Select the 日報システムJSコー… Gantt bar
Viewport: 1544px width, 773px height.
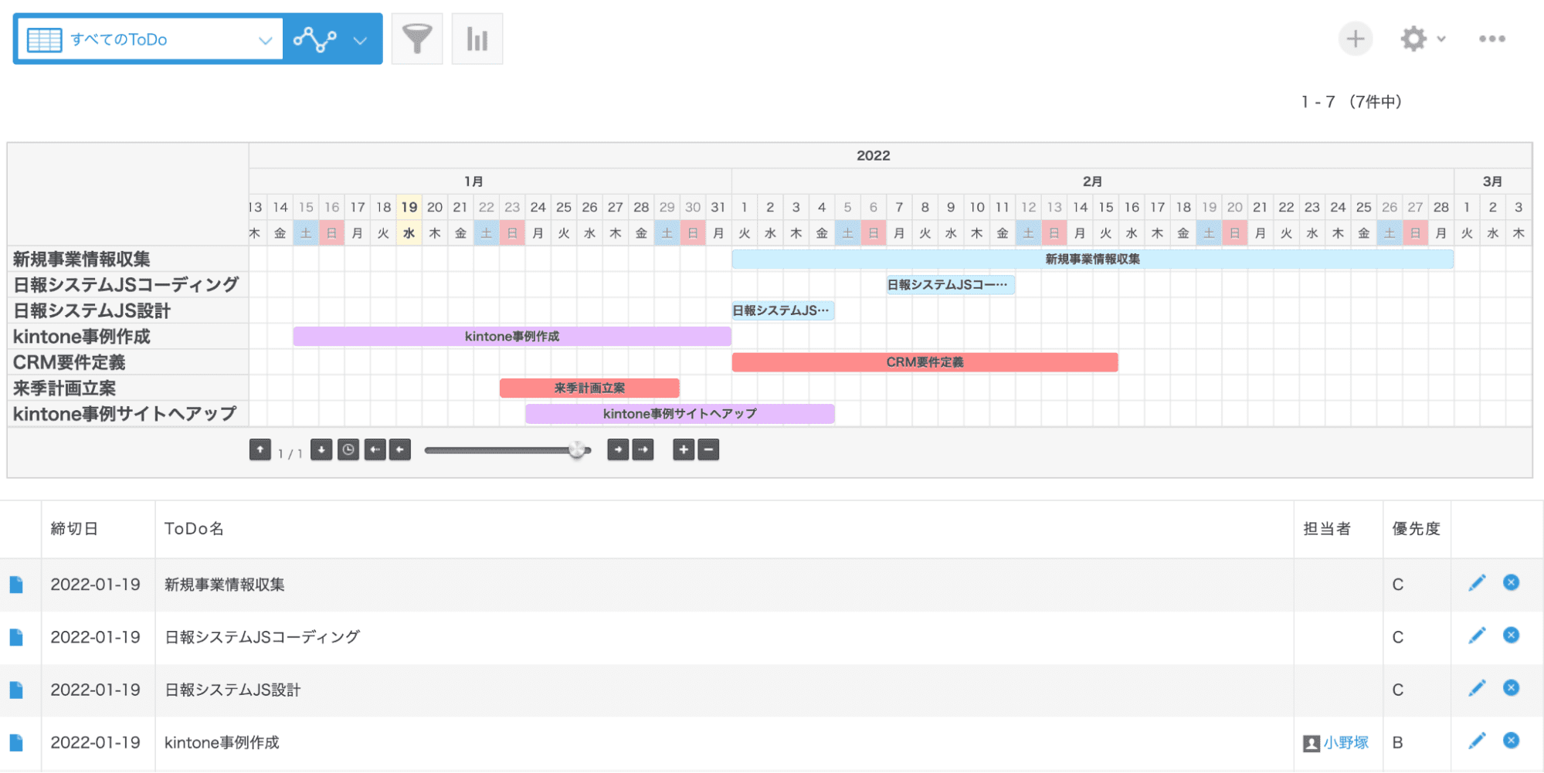pyautogui.click(x=950, y=285)
